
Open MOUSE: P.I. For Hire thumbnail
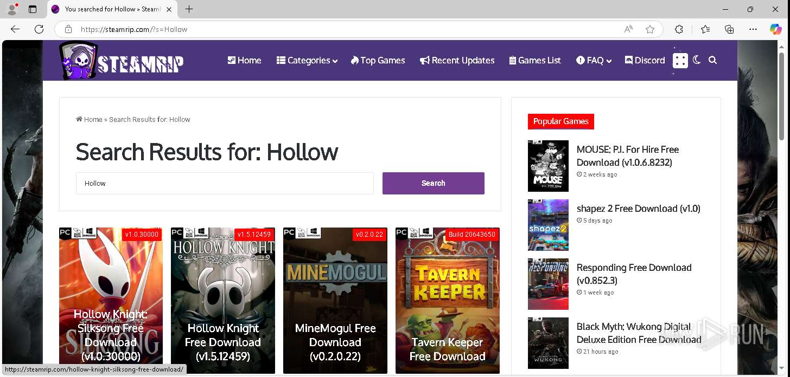(x=548, y=166)
